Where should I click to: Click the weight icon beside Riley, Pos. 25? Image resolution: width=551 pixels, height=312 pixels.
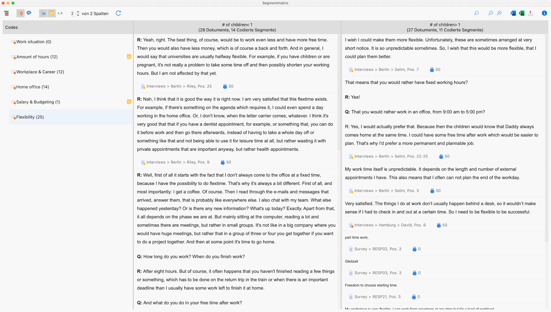225,86
